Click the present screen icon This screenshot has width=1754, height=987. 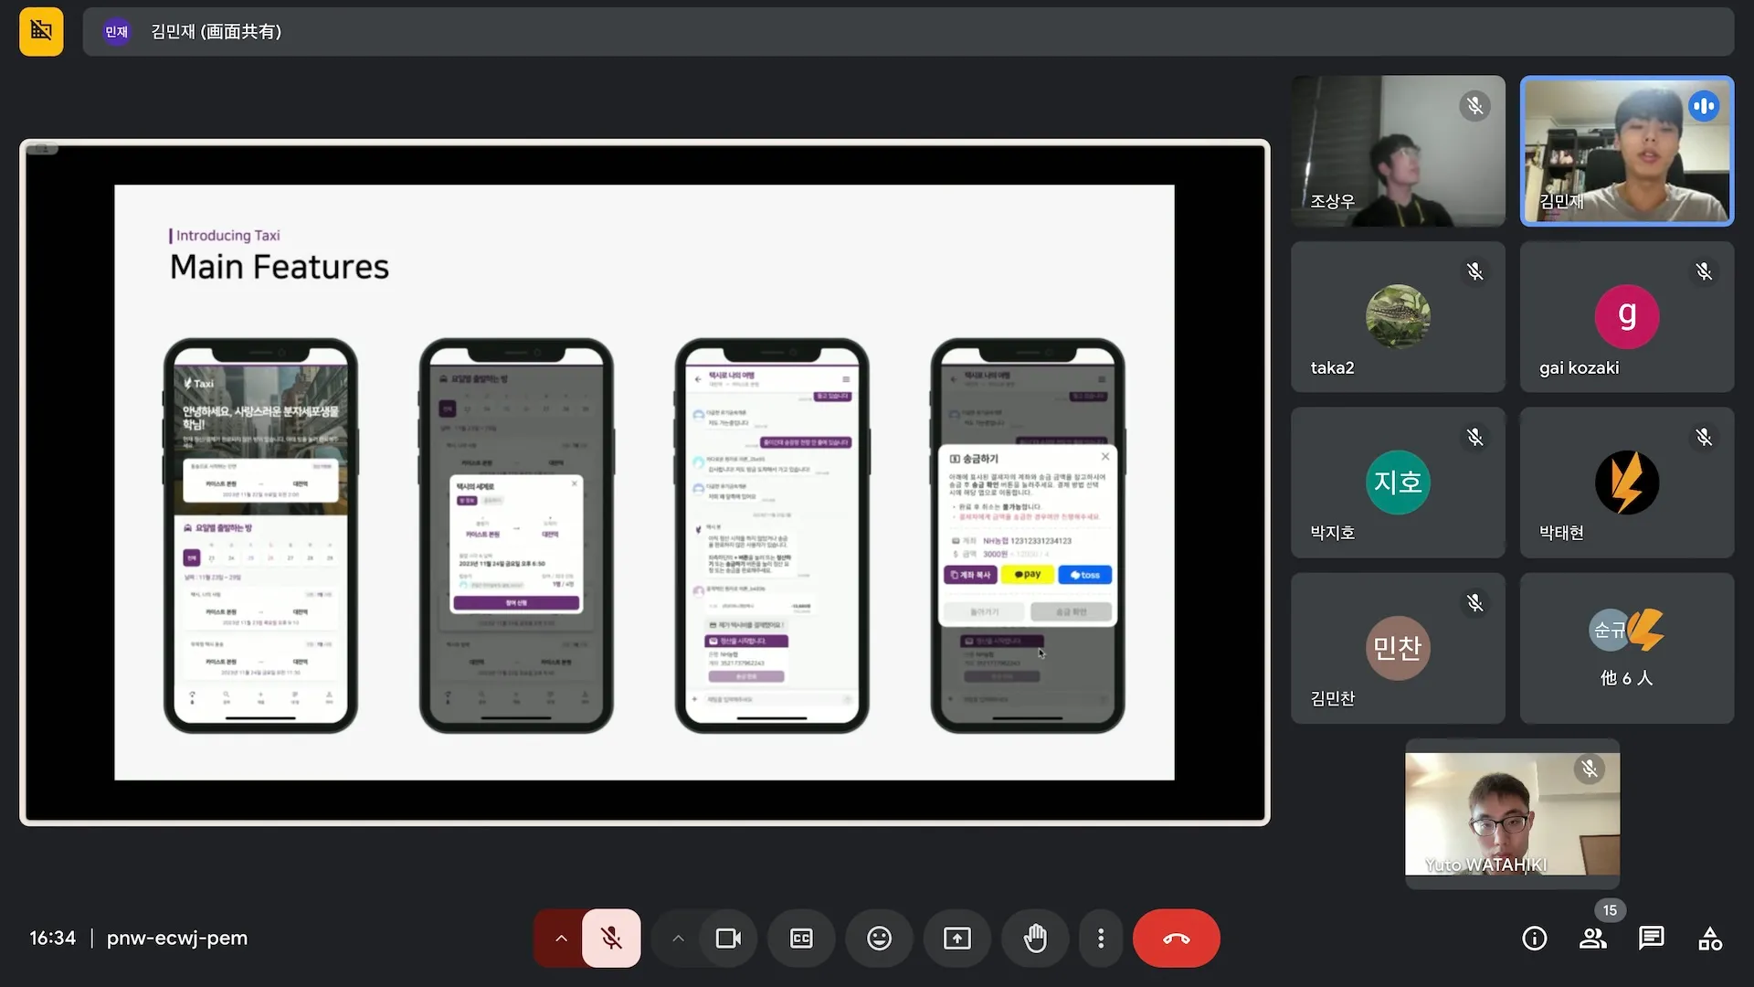click(956, 939)
